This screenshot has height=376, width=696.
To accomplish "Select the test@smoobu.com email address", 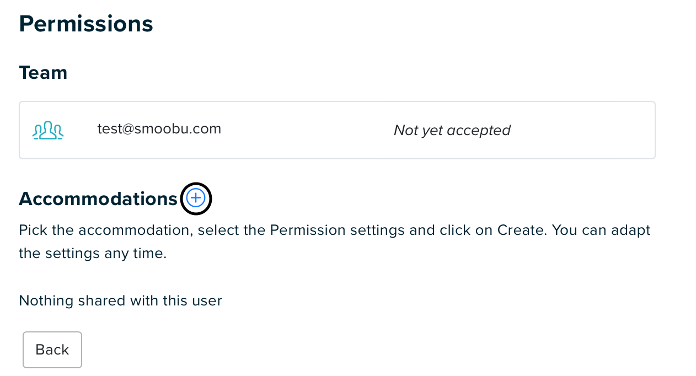I will (159, 129).
